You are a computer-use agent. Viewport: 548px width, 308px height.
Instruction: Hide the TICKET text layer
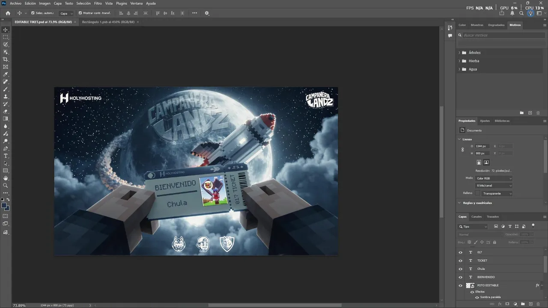461,261
